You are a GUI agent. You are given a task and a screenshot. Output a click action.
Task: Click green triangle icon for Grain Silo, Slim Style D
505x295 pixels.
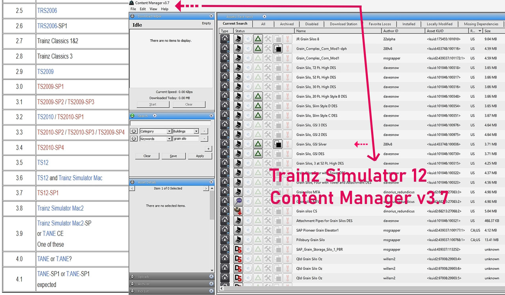coord(258,106)
